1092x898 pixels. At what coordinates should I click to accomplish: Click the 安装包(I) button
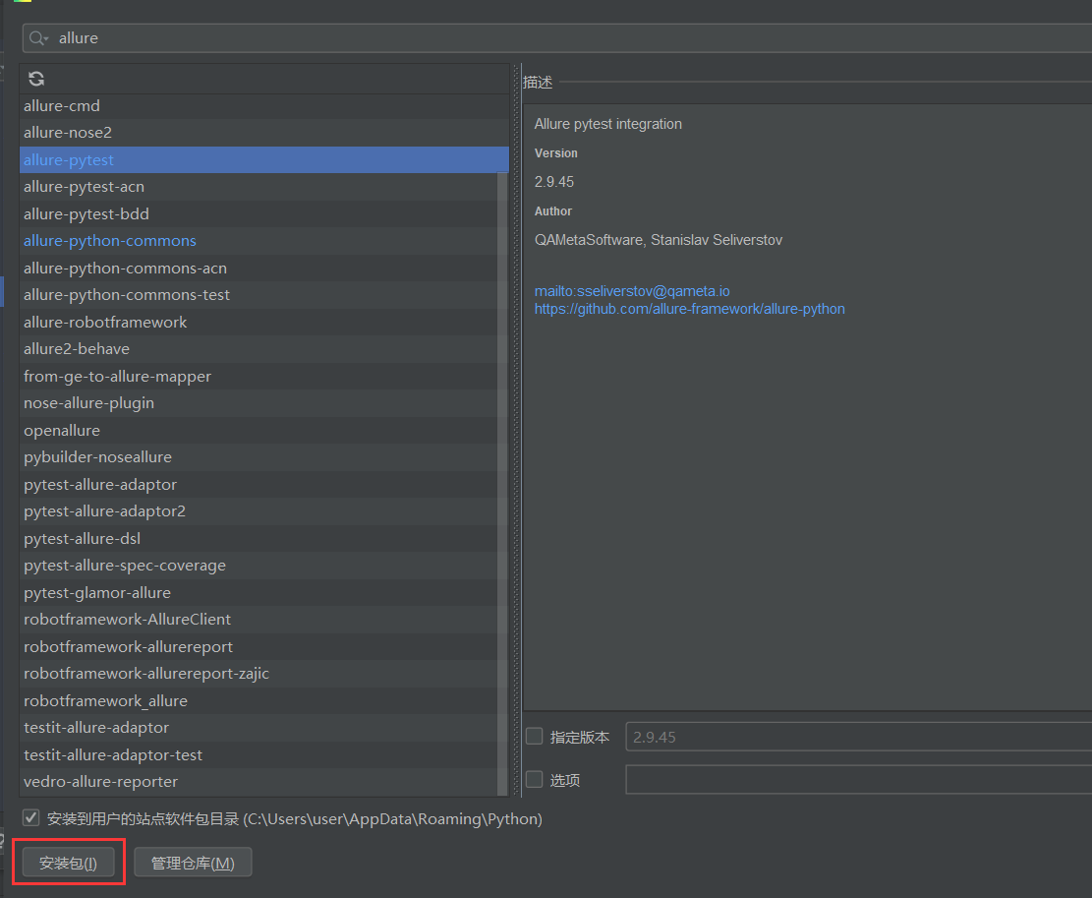click(68, 864)
